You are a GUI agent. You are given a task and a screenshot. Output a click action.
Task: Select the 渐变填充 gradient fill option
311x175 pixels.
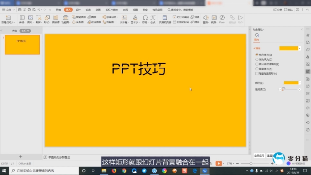point(257,59)
